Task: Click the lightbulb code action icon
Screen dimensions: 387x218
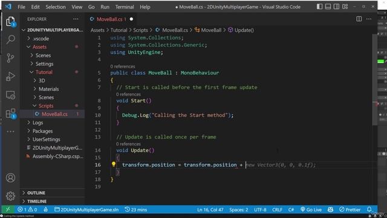Action: point(114,164)
